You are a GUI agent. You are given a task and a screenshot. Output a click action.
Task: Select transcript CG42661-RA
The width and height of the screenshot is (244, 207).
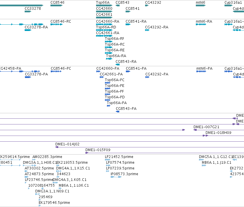108,33
